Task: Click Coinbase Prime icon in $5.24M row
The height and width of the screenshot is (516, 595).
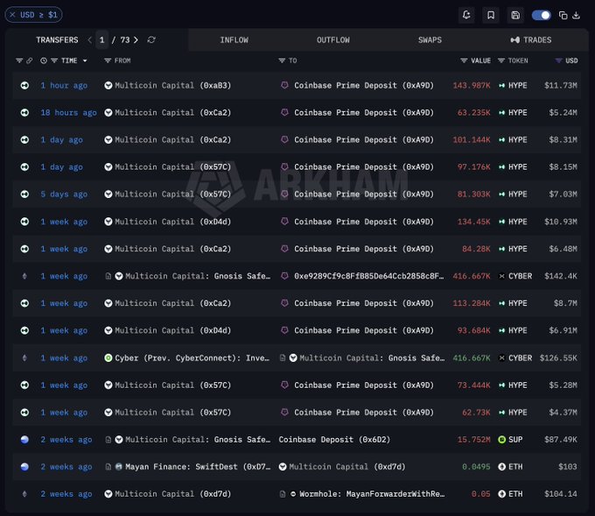Action: coord(284,112)
